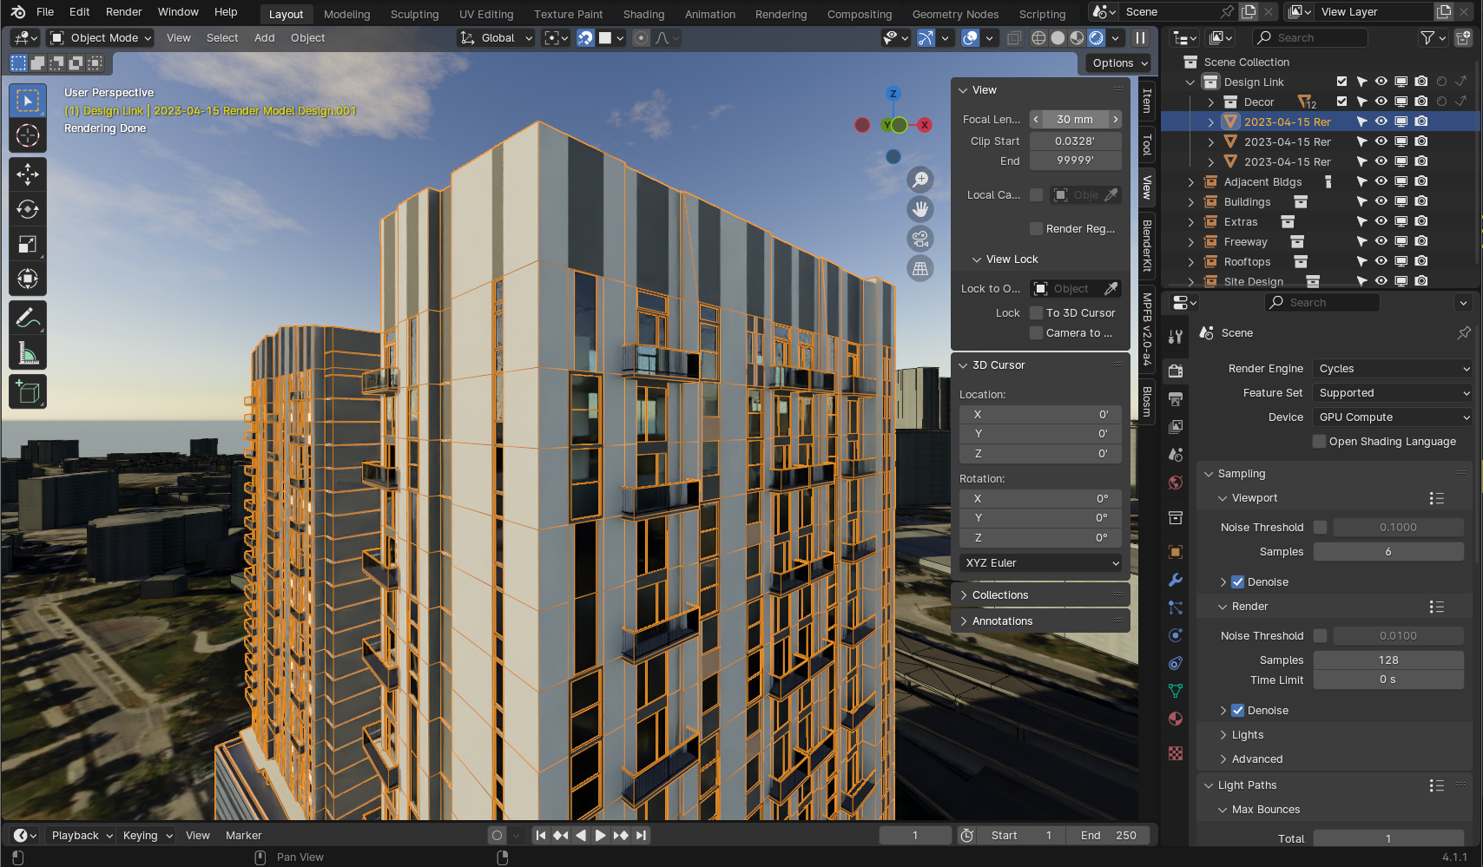Screen dimensions: 1483x867
Task: Click the viewport zoom magnifier icon
Action: coord(920,180)
